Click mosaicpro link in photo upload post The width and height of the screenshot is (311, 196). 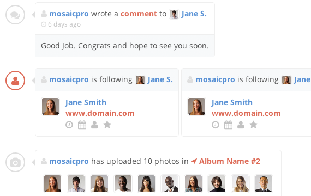[x=69, y=161]
